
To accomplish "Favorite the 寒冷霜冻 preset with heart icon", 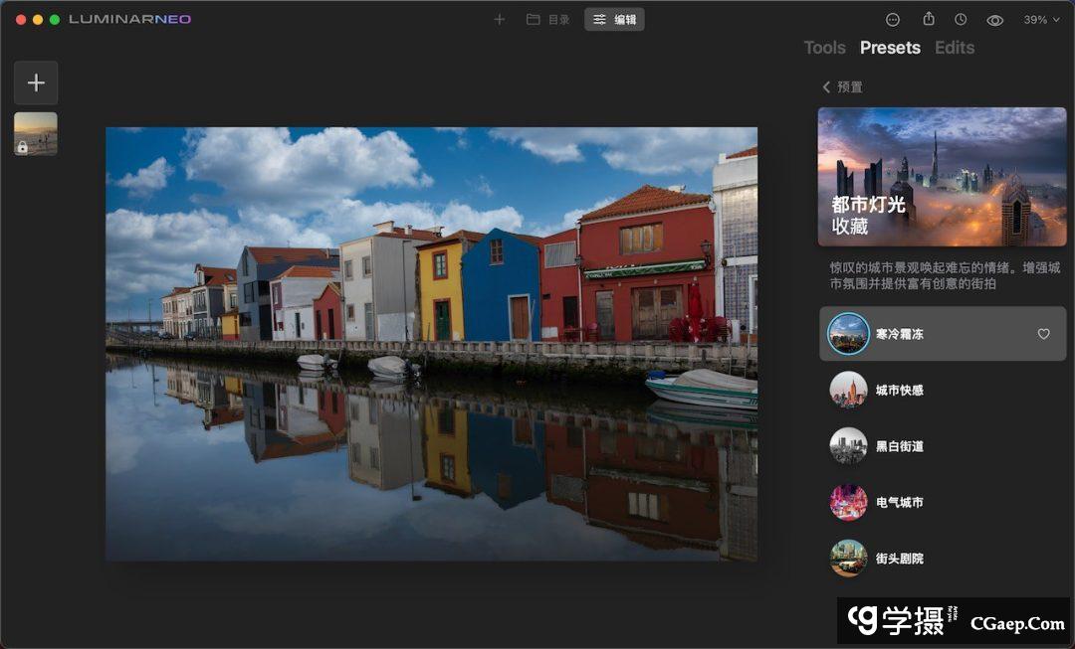I will 1043,334.
